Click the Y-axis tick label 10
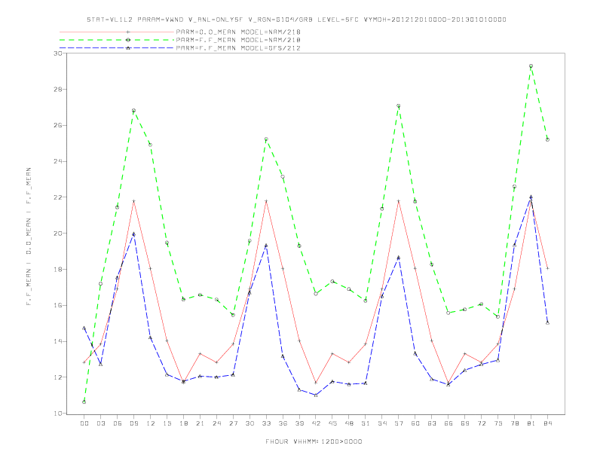 click(58, 414)
